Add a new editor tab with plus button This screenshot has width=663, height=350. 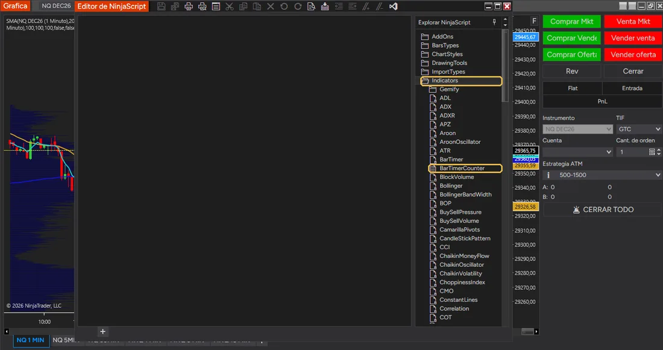102,331
